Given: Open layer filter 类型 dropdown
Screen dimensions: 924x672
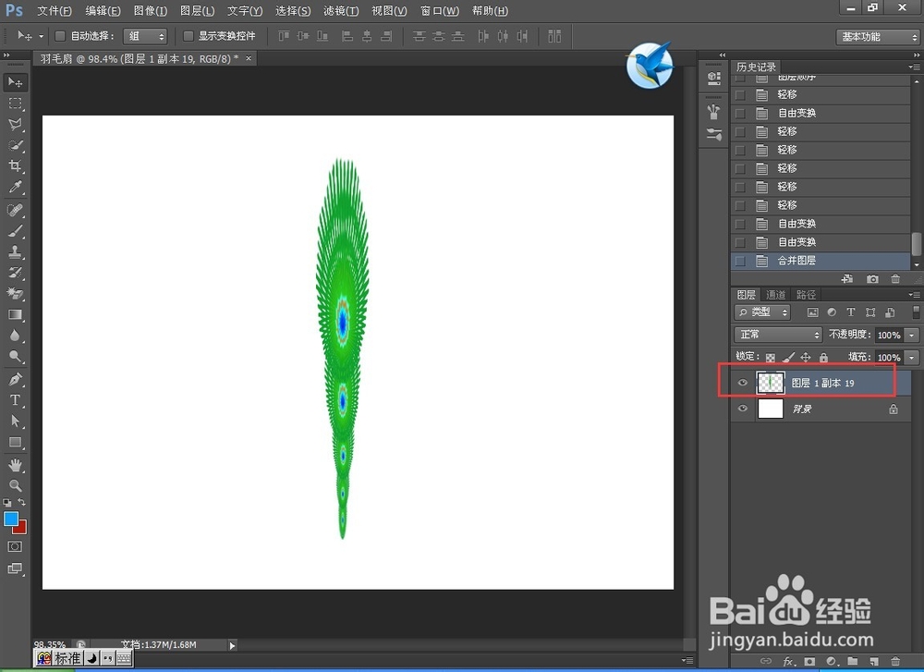Looking at the screenshot, I should coord(762,312).
